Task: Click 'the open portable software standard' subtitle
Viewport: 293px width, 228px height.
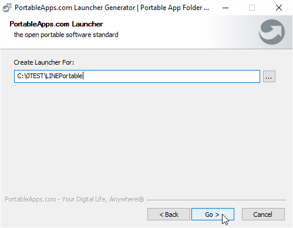Action: pos(66,35)
